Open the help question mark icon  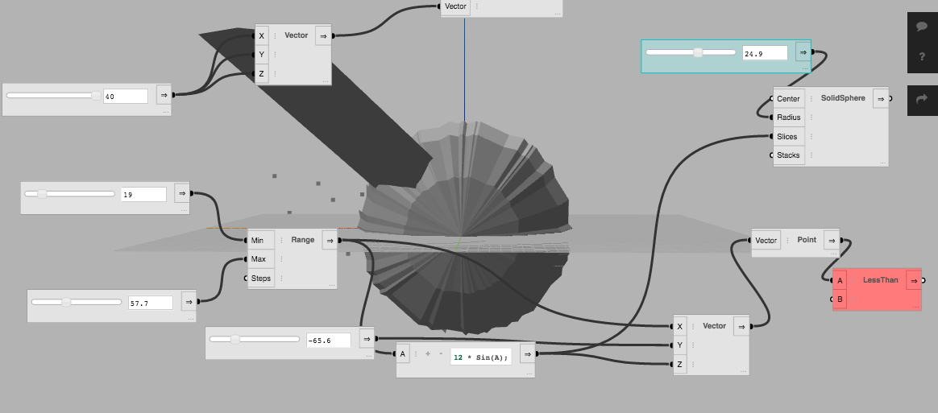pos(922,57)
